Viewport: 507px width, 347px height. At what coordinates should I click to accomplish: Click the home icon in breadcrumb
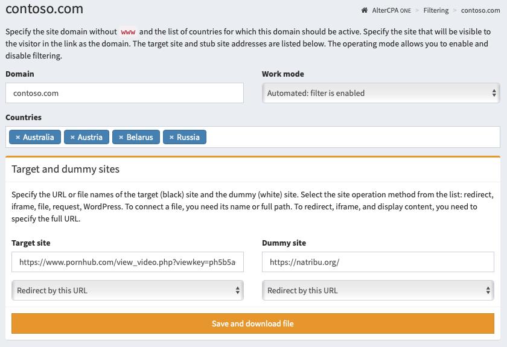364,10
